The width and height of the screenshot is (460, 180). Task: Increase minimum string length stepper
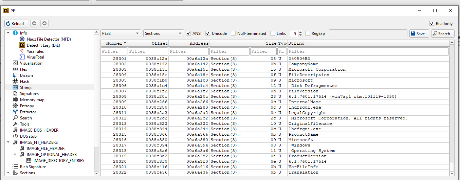[x=300, y=31]
